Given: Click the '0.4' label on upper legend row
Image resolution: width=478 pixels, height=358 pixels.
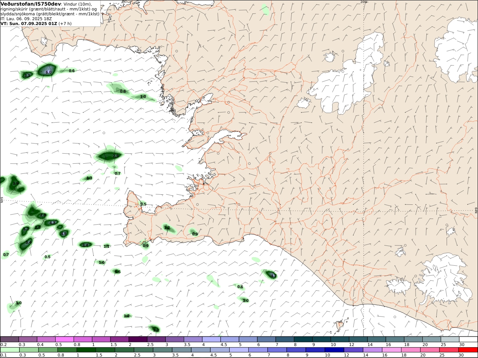Looking at the screenshot, I should coord(40,344).
